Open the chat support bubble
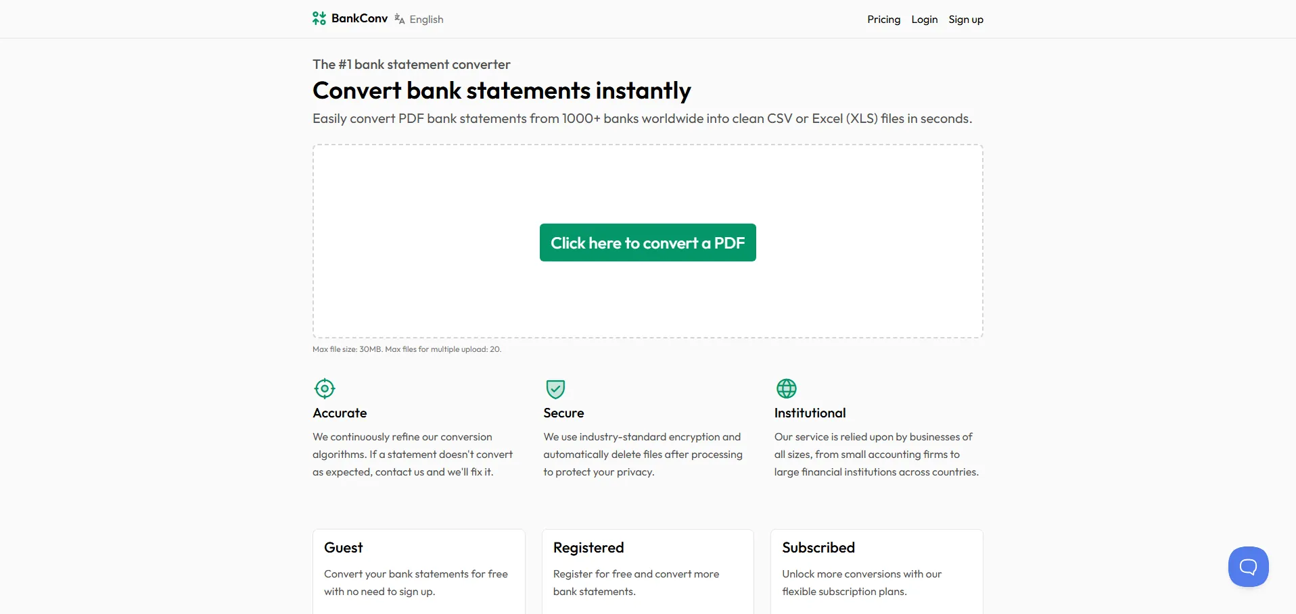 [x=1248, y=566]
